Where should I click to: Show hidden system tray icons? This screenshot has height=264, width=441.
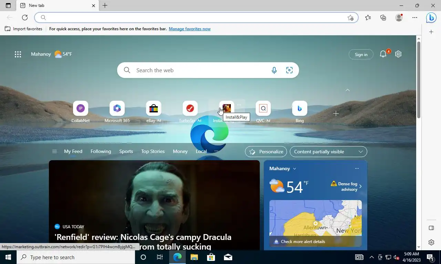coord(371,257)
